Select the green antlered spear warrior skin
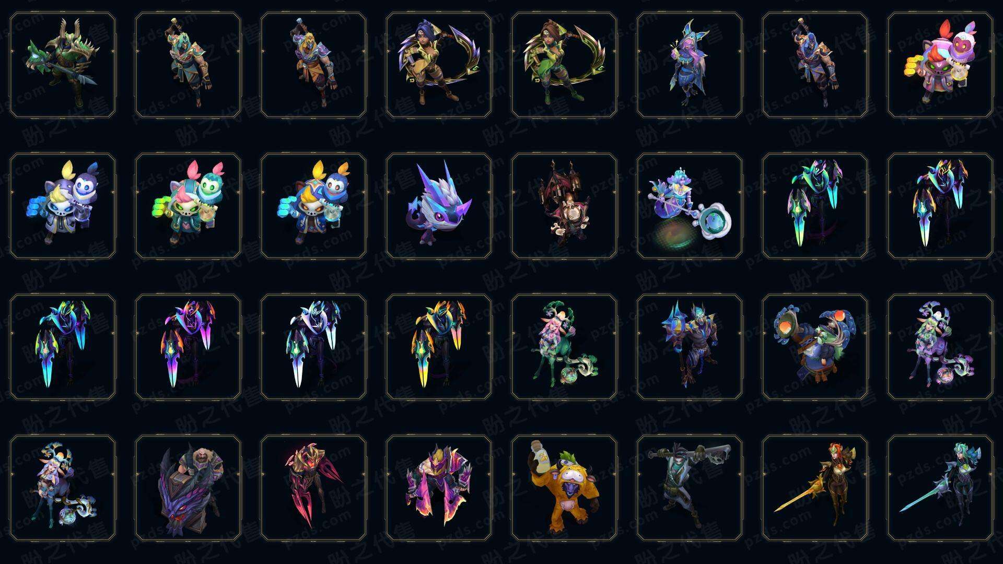This screenshot has height=564, width=1003. (x=63, y=65)
